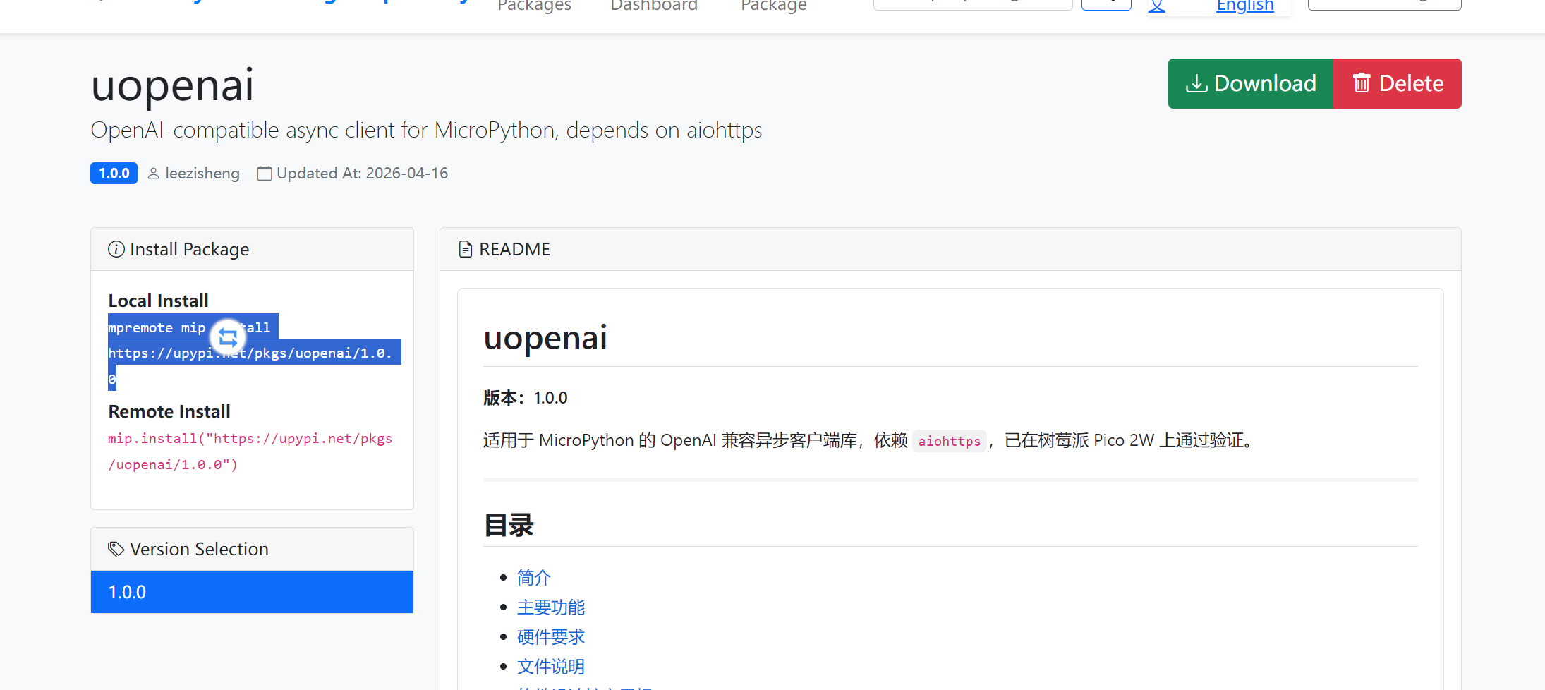Click the person icon beside leezisheng
The image size is (1545, 690).
click(153, 174)
